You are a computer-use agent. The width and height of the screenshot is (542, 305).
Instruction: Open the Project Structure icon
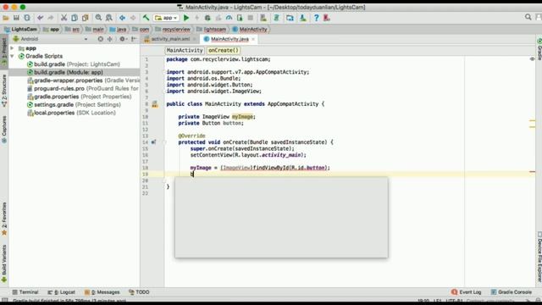290,18
